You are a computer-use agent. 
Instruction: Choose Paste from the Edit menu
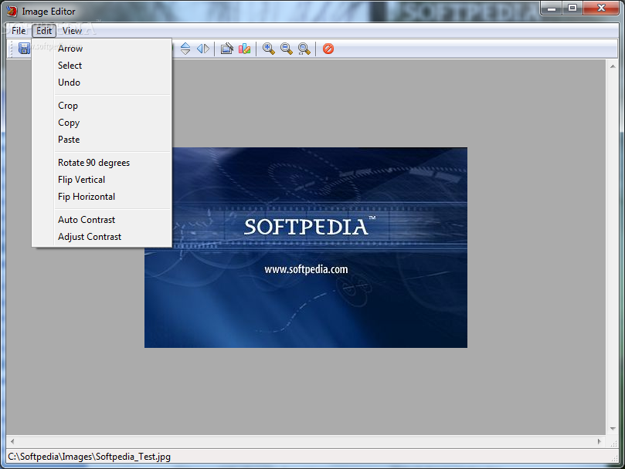point(102,140)
